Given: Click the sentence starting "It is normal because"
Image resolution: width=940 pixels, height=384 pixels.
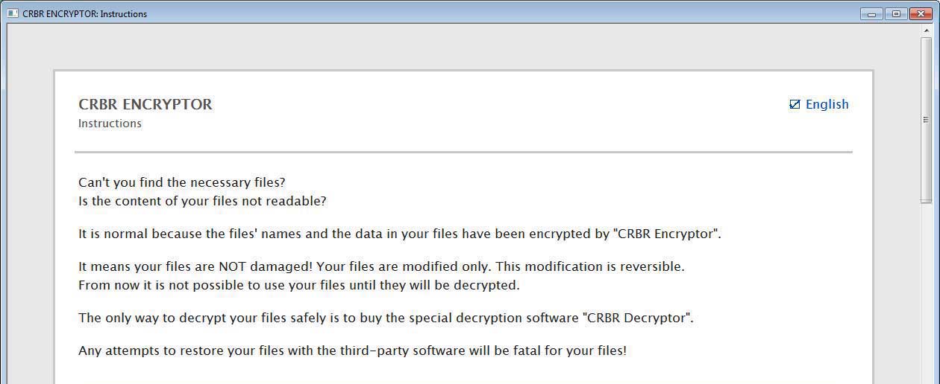Looking at the screenshot, I should [x=400, y=234].
